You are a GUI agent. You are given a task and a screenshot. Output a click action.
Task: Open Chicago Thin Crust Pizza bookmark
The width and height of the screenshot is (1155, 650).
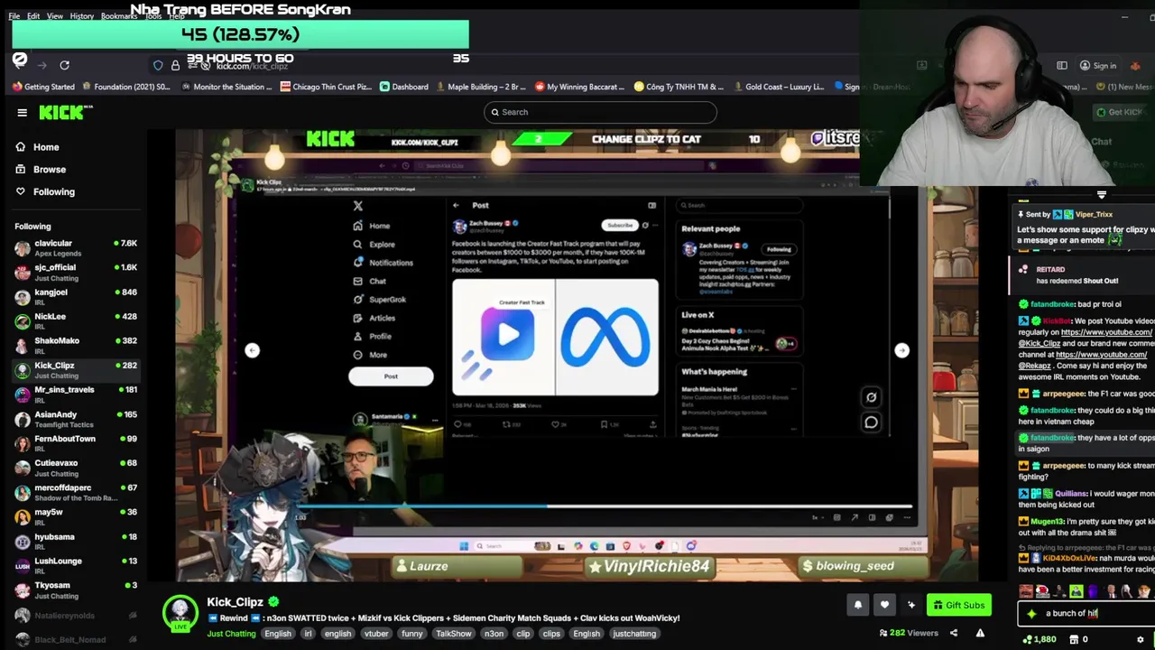[x=326, y=87]
